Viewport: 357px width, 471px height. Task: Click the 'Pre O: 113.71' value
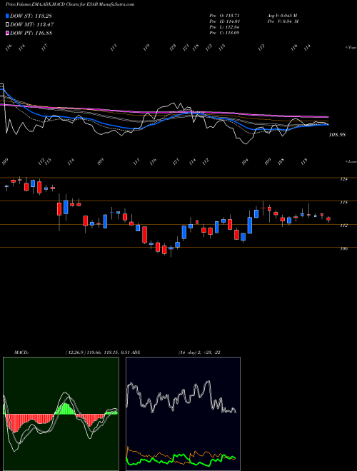pos(224,15)
